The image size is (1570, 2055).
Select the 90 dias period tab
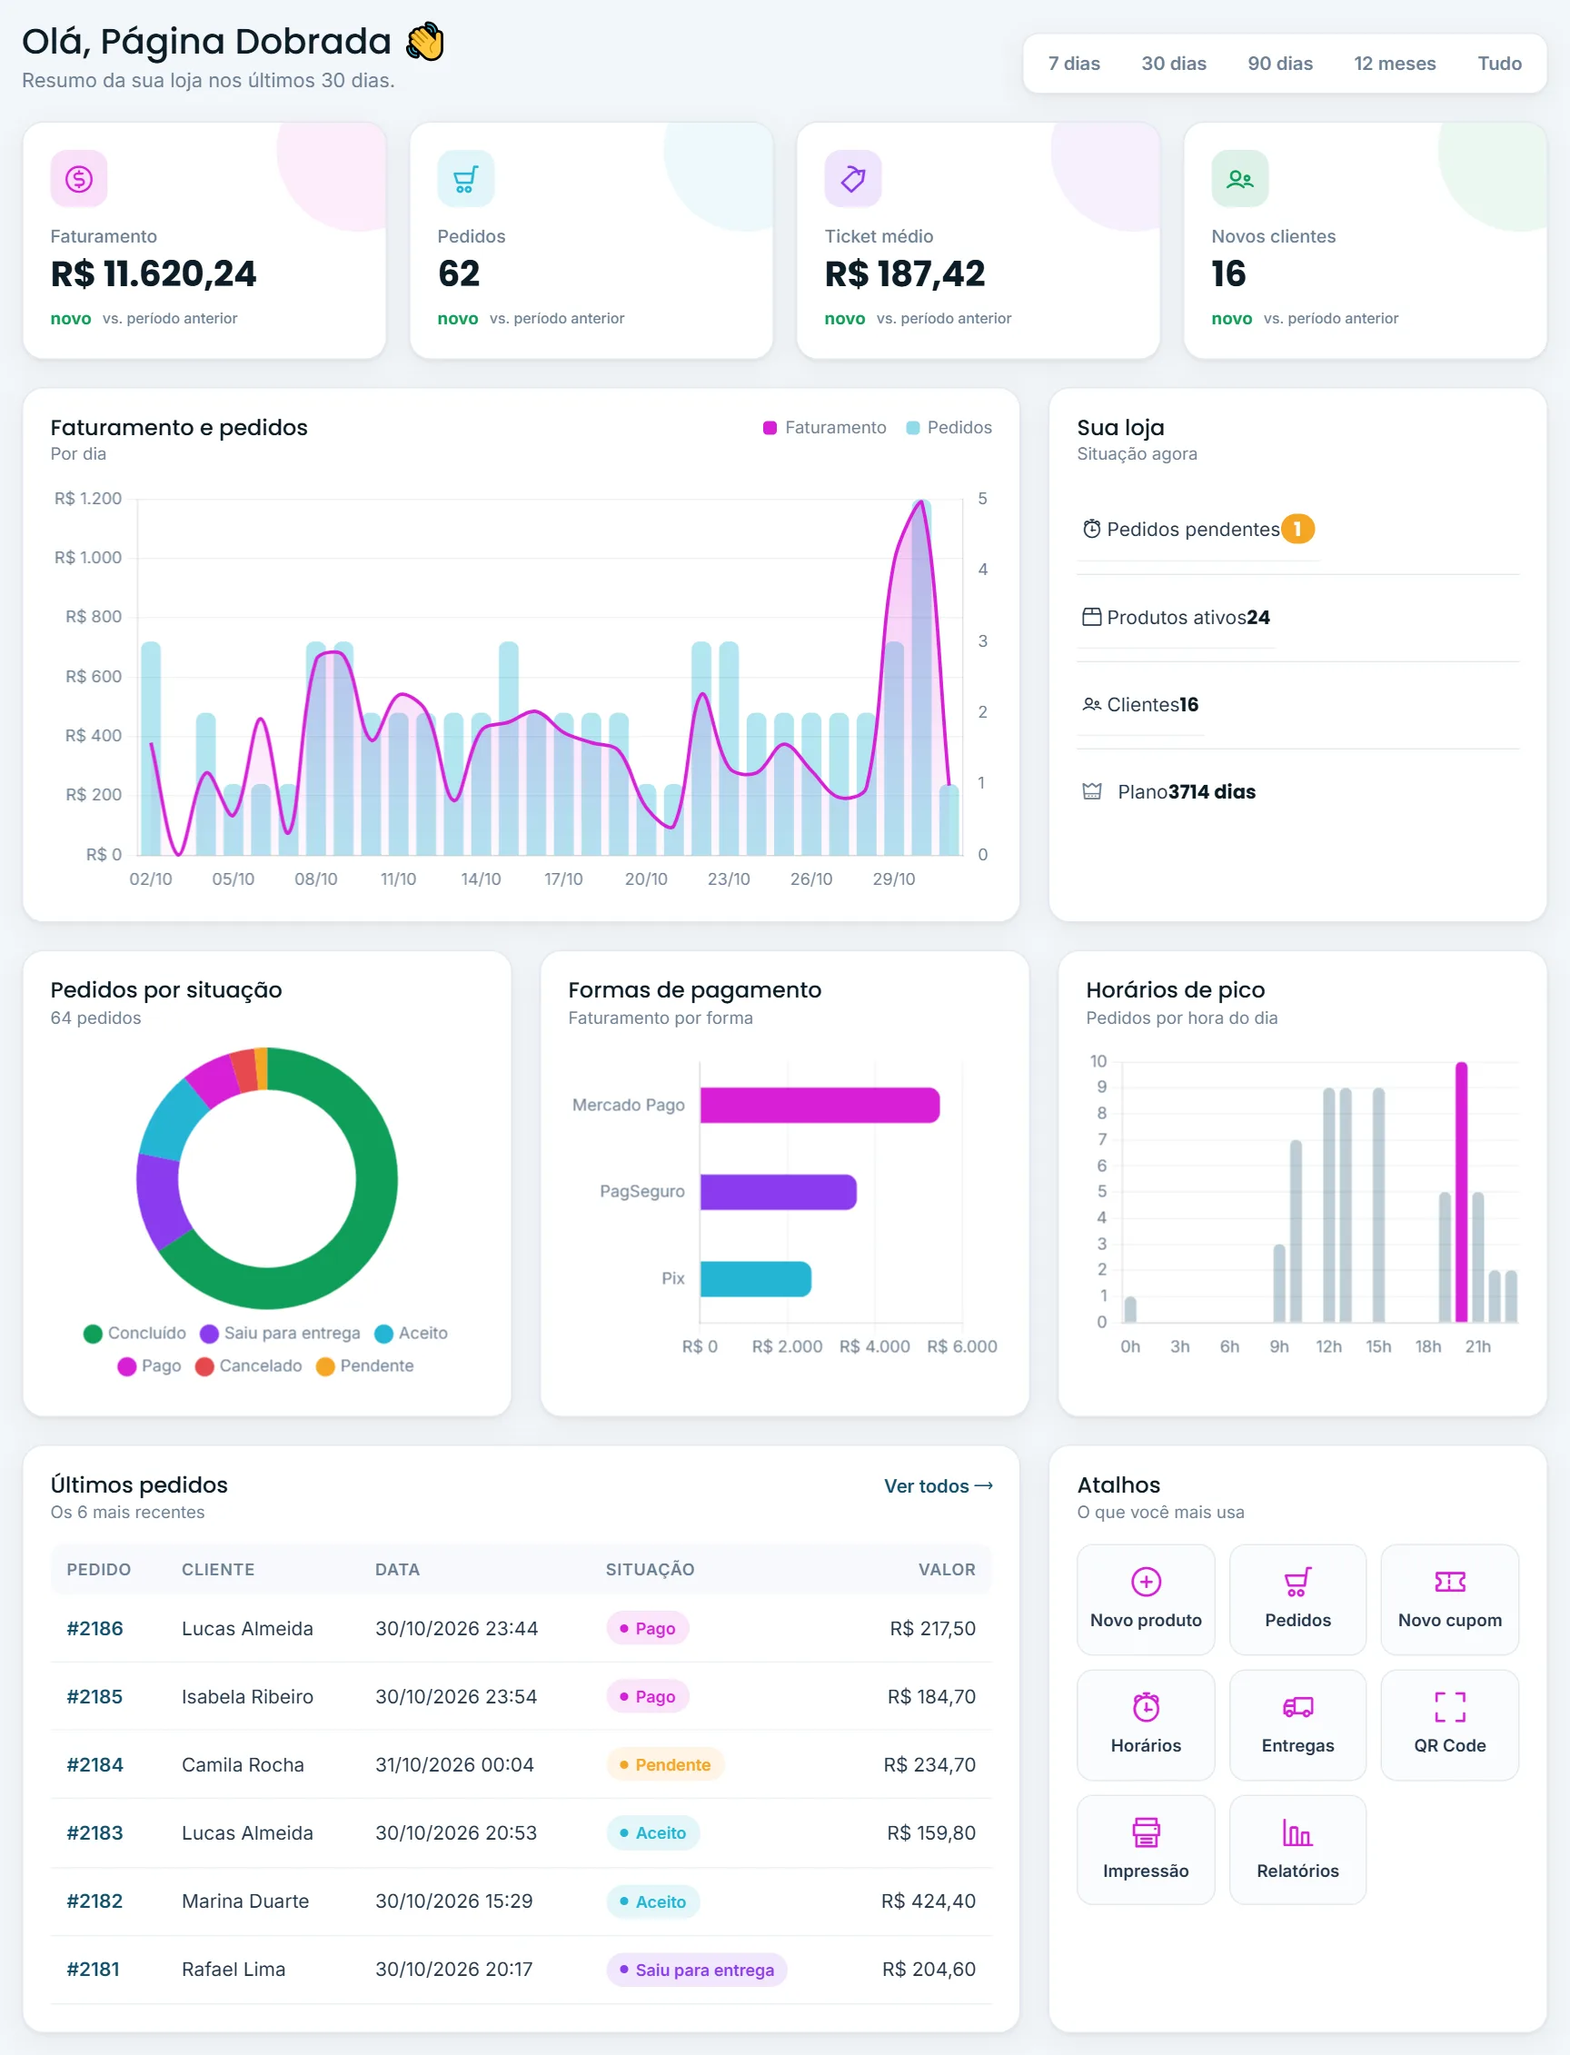(1280, 64)
